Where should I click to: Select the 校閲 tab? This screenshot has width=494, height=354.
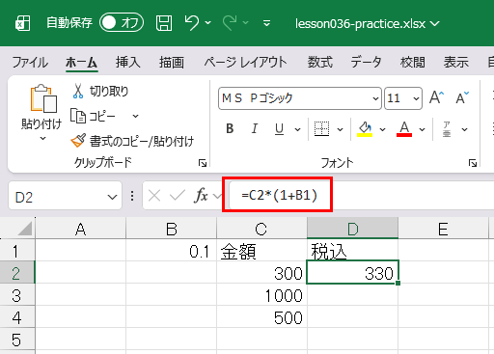tap(413, 62)
